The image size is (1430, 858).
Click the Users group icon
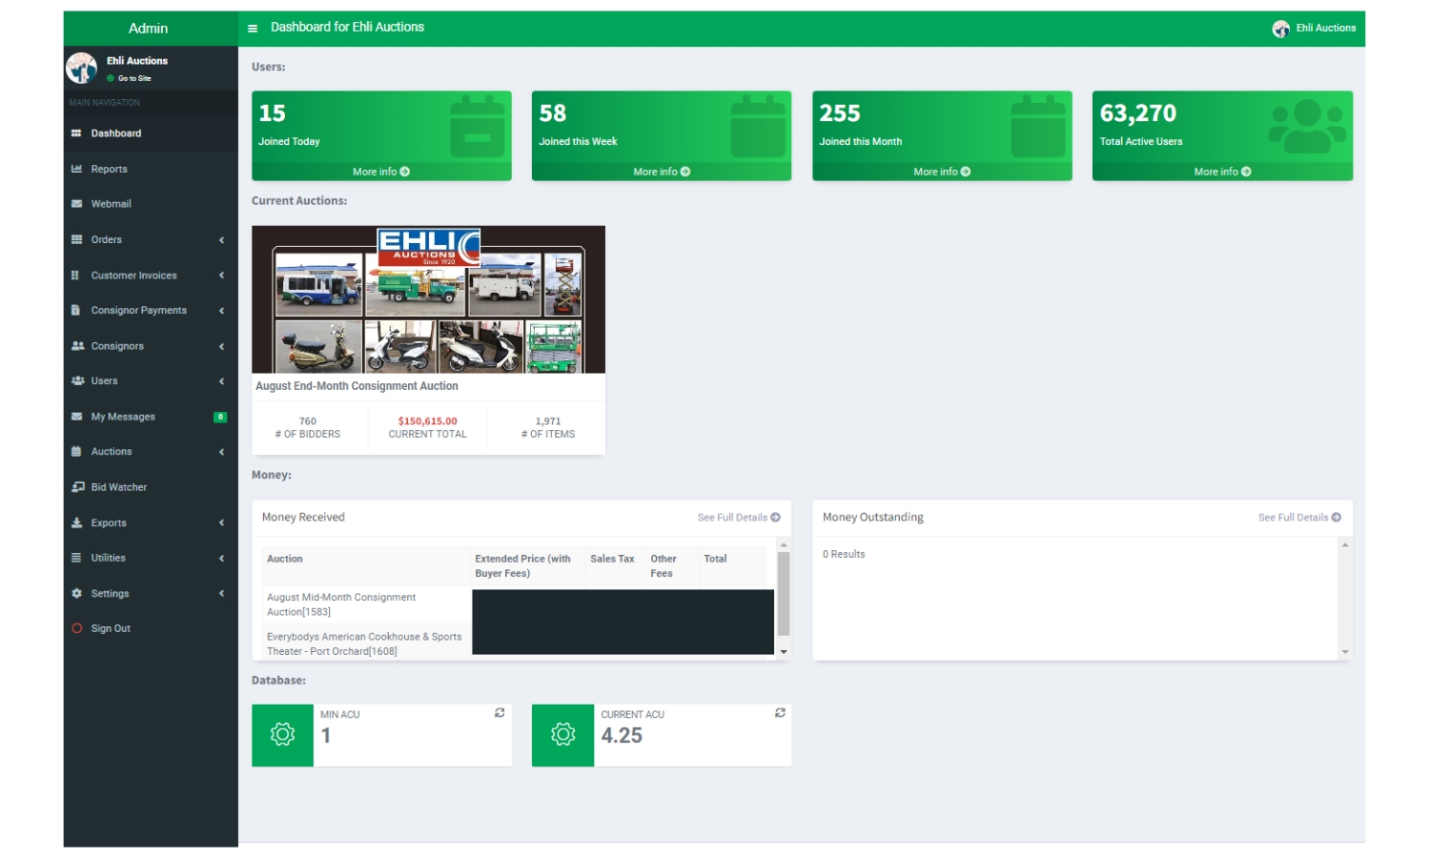77,381
